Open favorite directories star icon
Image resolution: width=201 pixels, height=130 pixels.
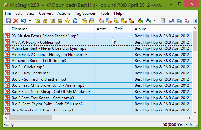tap(68, 21)
